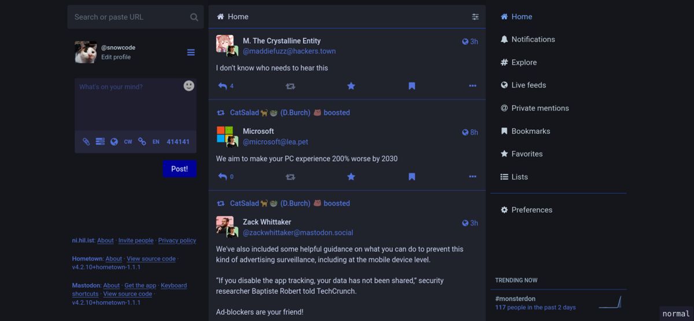
Task: Select "I don't know who needs to hear this" text
Action: point(272,68)
